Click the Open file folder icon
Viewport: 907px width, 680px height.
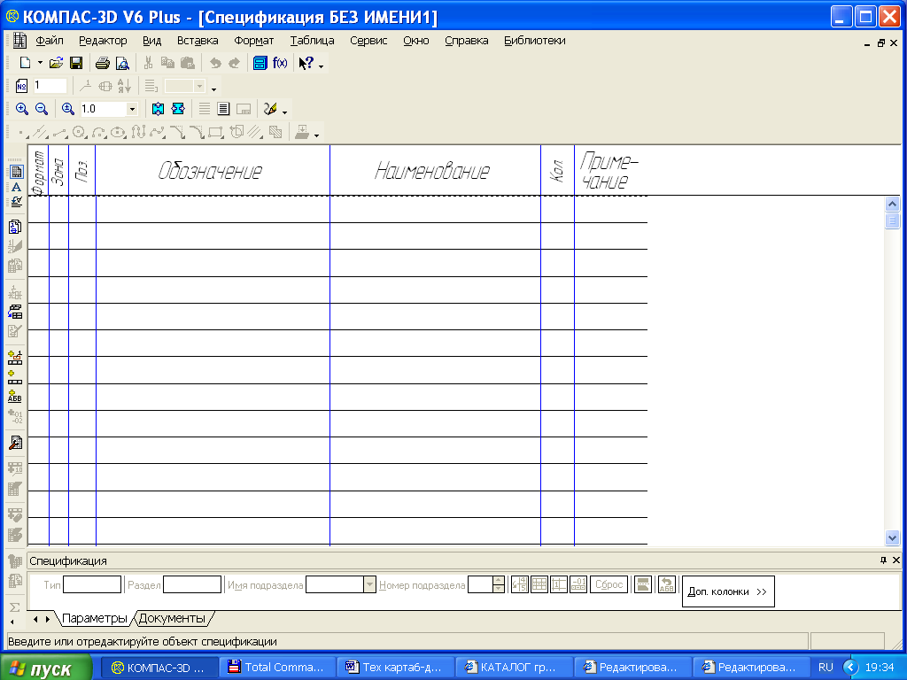[x=56, y=63]
